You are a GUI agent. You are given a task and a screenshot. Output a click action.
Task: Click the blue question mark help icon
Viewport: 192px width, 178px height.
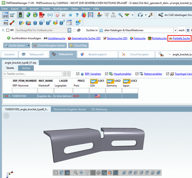point(77,15)
